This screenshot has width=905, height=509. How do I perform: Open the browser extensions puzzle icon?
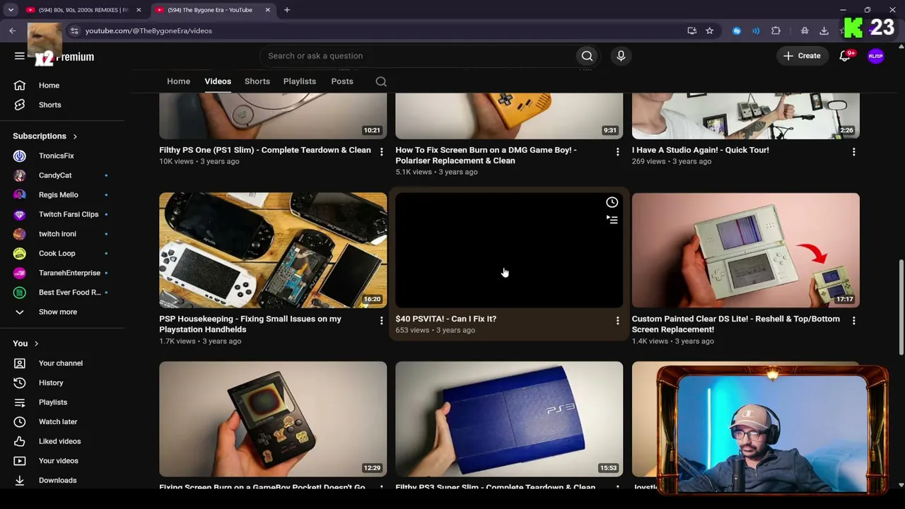click(x=776, y=30)
